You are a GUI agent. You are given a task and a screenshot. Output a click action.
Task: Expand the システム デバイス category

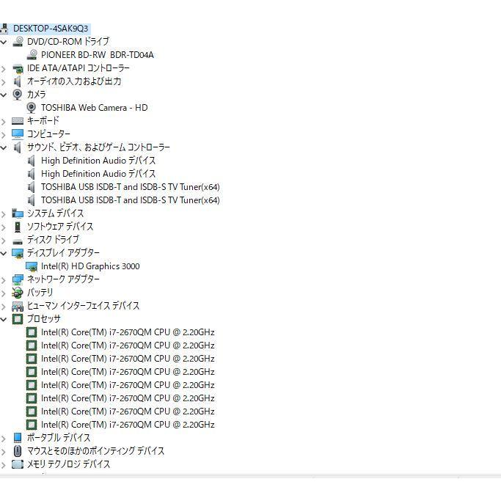(4, 213)
